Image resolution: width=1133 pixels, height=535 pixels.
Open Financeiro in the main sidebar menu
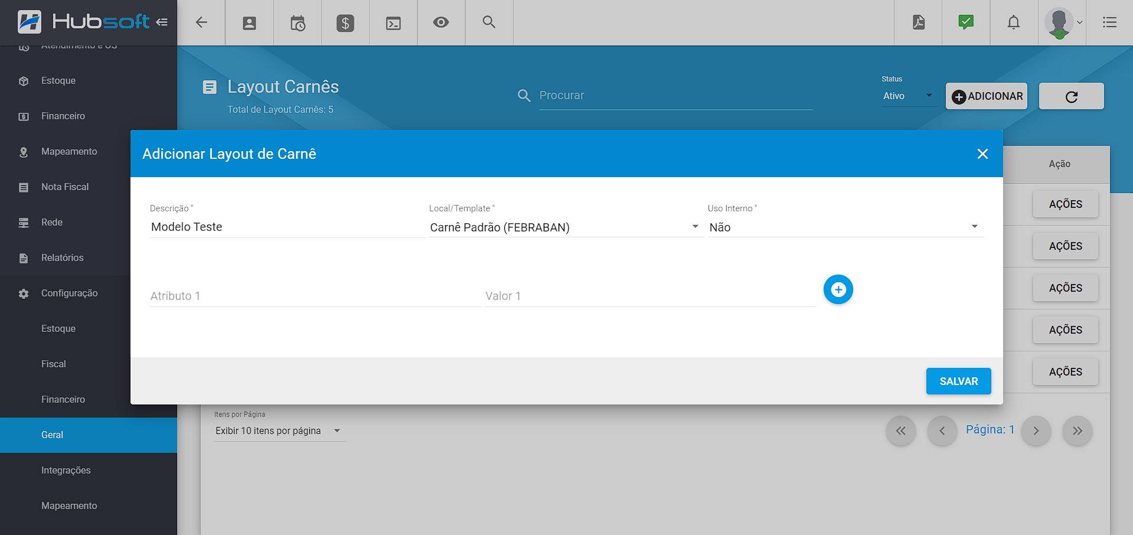coord(89,116)
